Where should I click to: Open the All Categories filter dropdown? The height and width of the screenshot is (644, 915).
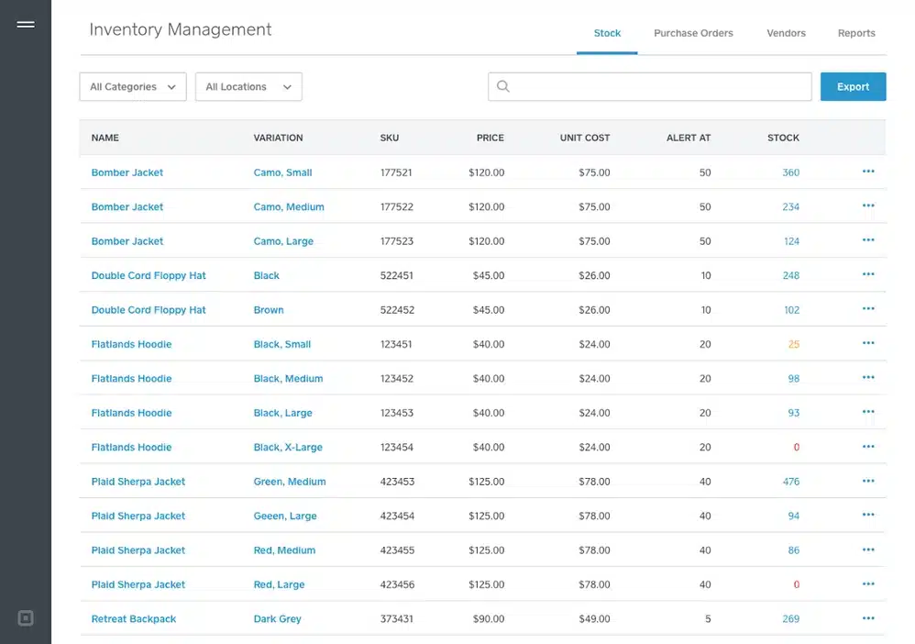pyautogui.click(x=132, y=86)
